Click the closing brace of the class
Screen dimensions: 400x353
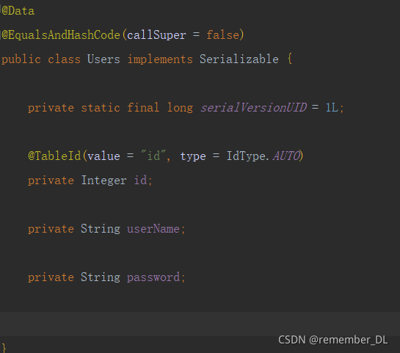[x=4, y=348]
